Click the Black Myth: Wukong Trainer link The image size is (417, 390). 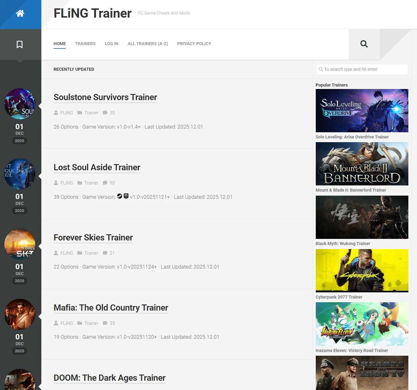point(343,244)
